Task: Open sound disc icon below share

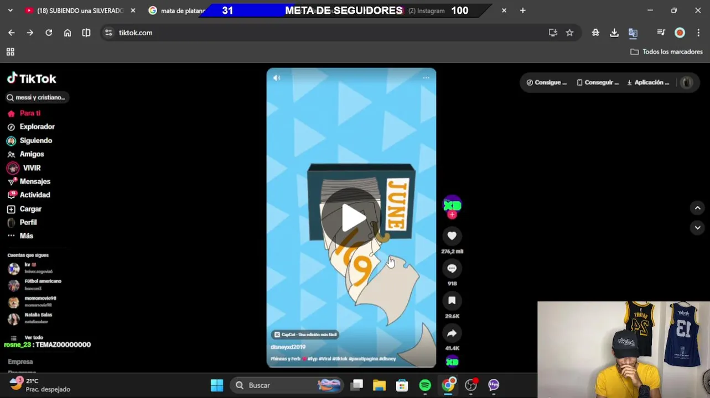Action: (452, 362)
